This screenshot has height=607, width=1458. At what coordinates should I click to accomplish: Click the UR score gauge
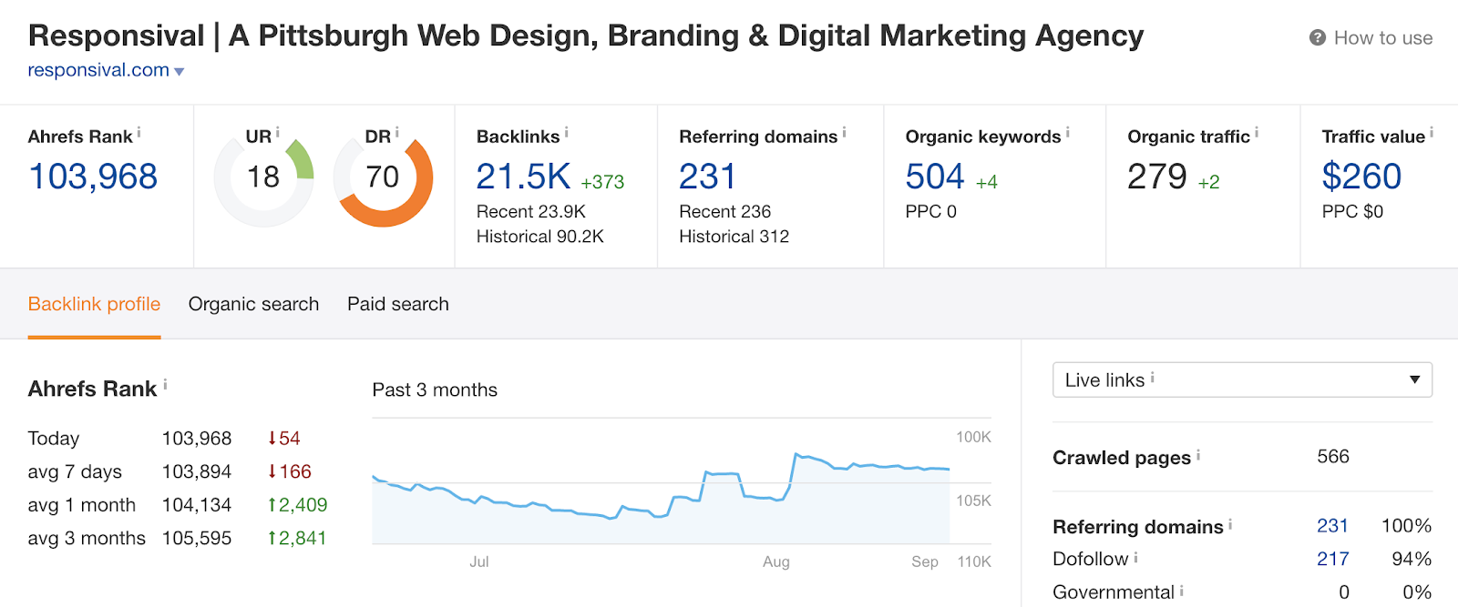pos(262,177)
